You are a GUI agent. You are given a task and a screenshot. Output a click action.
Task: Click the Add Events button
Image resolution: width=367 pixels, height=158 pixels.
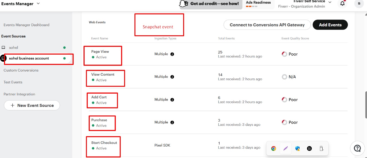coord(330,25)
